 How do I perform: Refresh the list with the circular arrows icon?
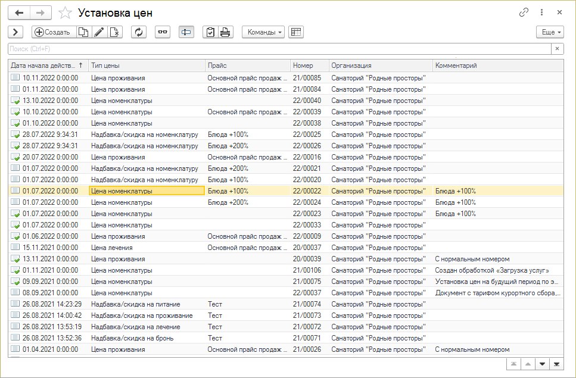coord(139,32)
